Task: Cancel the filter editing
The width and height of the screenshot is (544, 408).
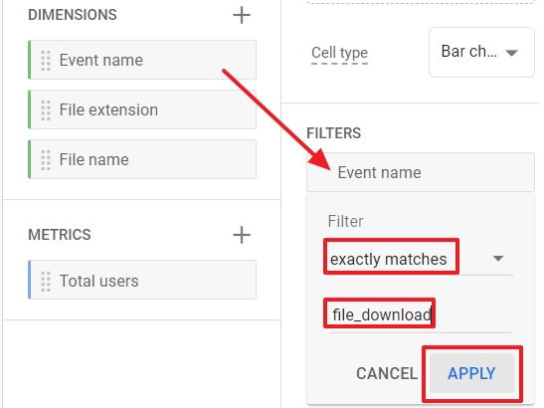Action: click(387, 373)
